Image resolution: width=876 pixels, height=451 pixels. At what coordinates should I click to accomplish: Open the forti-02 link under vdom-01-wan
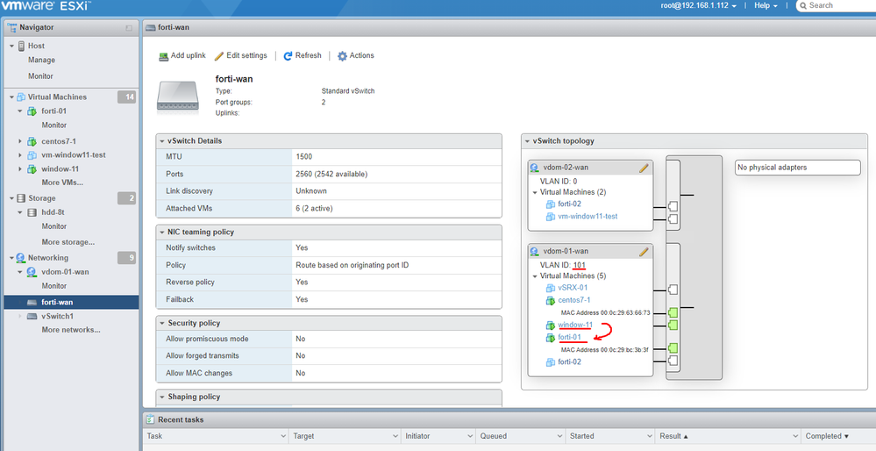pyautogui.click(x=570, y=362)
